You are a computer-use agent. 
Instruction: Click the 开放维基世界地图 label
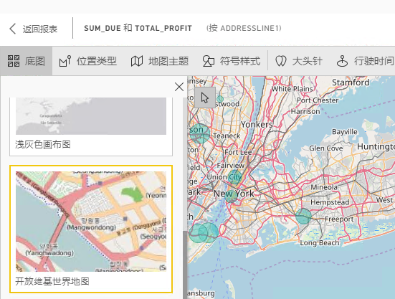click(x=52, y=281)
